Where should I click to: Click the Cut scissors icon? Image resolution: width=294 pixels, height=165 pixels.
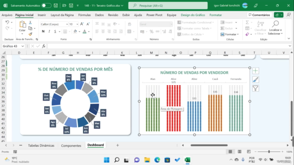30,22
